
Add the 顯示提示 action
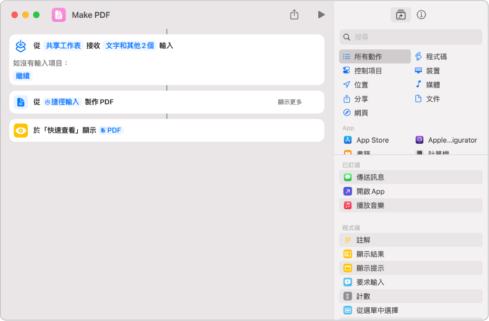(x=411, y=268)
